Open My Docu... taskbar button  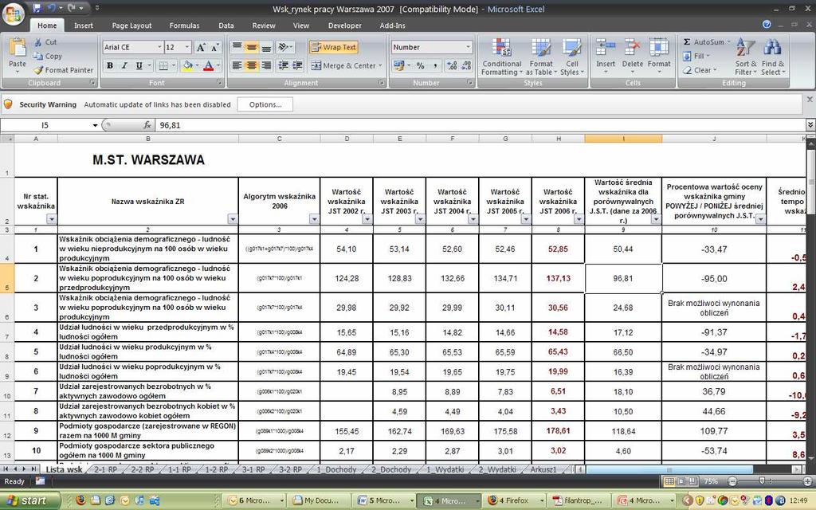click(x=319, y=500)
